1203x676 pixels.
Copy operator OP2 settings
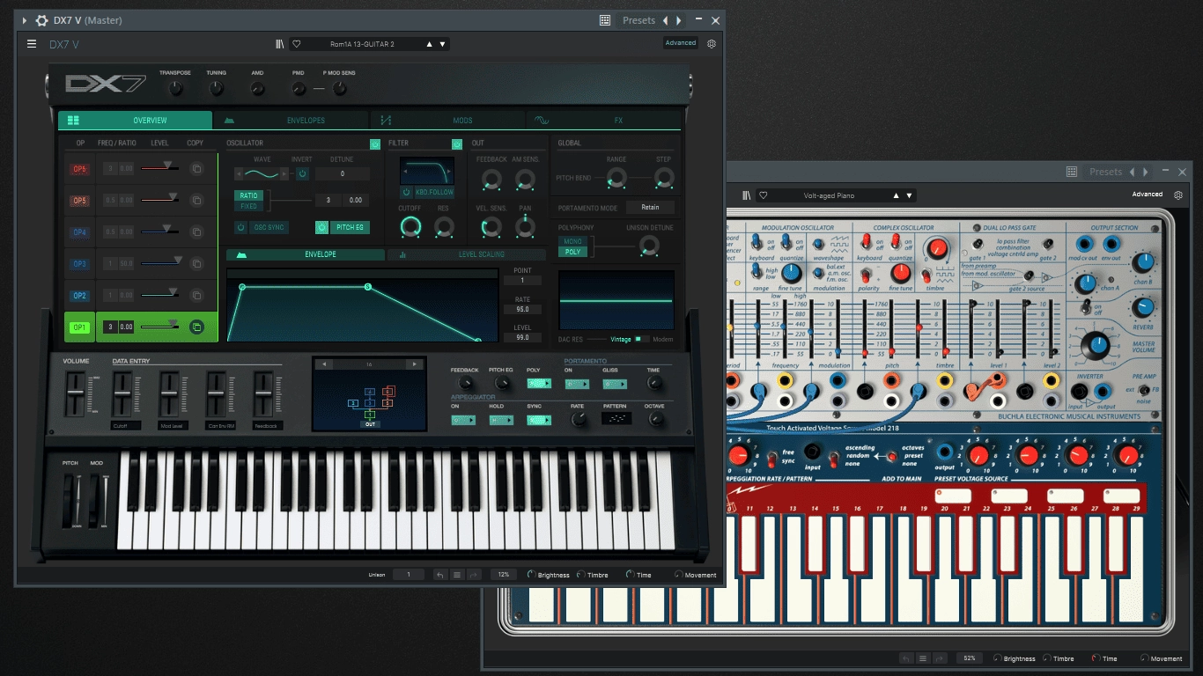[x=196, y=295]
